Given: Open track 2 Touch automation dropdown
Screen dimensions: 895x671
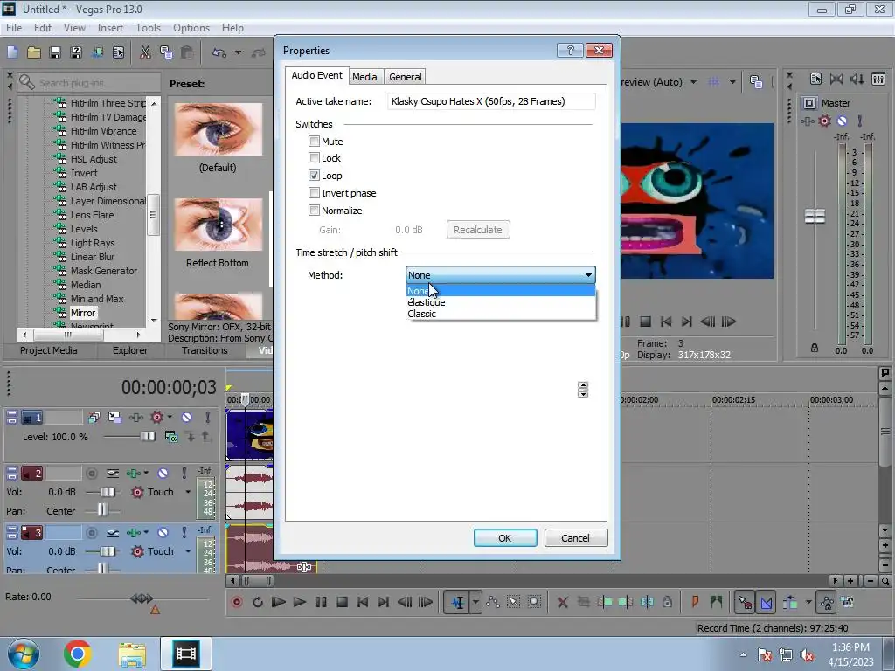Looking at the screenshot, I should point(188,492).
